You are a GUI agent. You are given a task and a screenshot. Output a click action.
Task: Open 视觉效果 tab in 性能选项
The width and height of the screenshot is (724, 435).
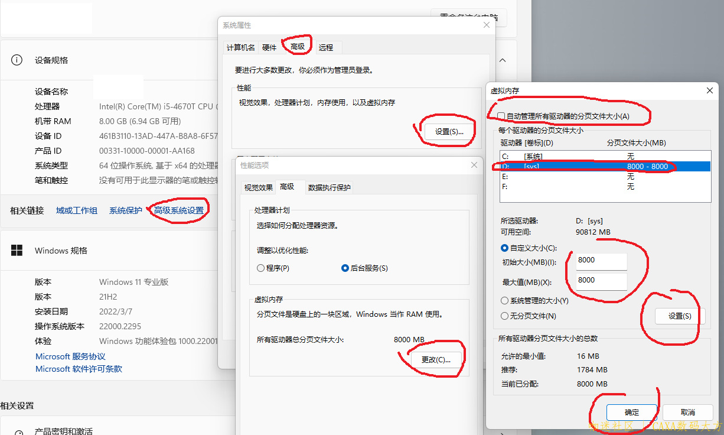point(259,187)
